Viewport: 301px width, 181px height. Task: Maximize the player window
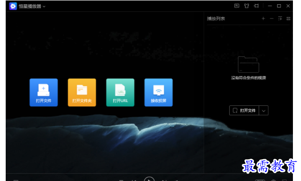point(279,6)
